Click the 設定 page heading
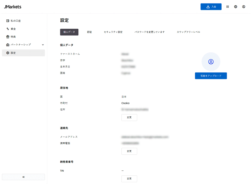Image resolution: width=251 pixels, height=184 pixels. click(64, 20)
